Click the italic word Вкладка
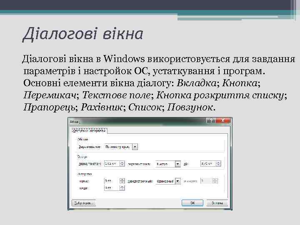This screenshot has width=300, height=225. tap(196, 83)
